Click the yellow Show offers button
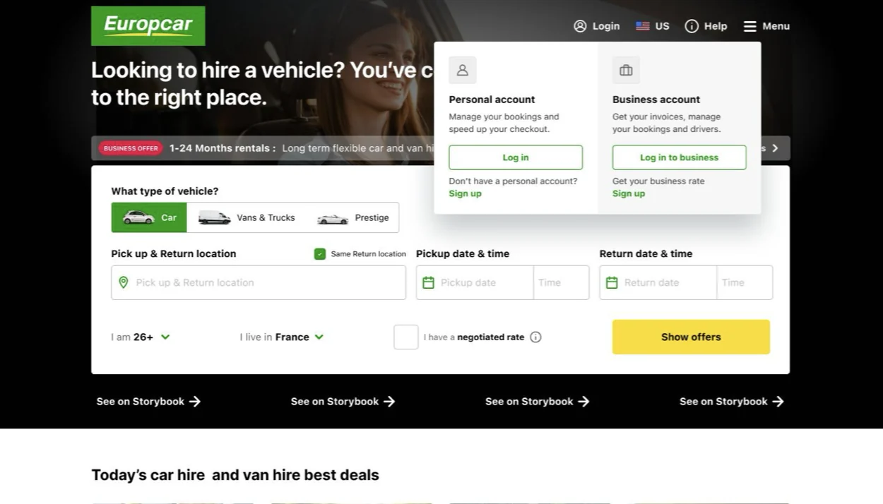 (x=691, y=337)
